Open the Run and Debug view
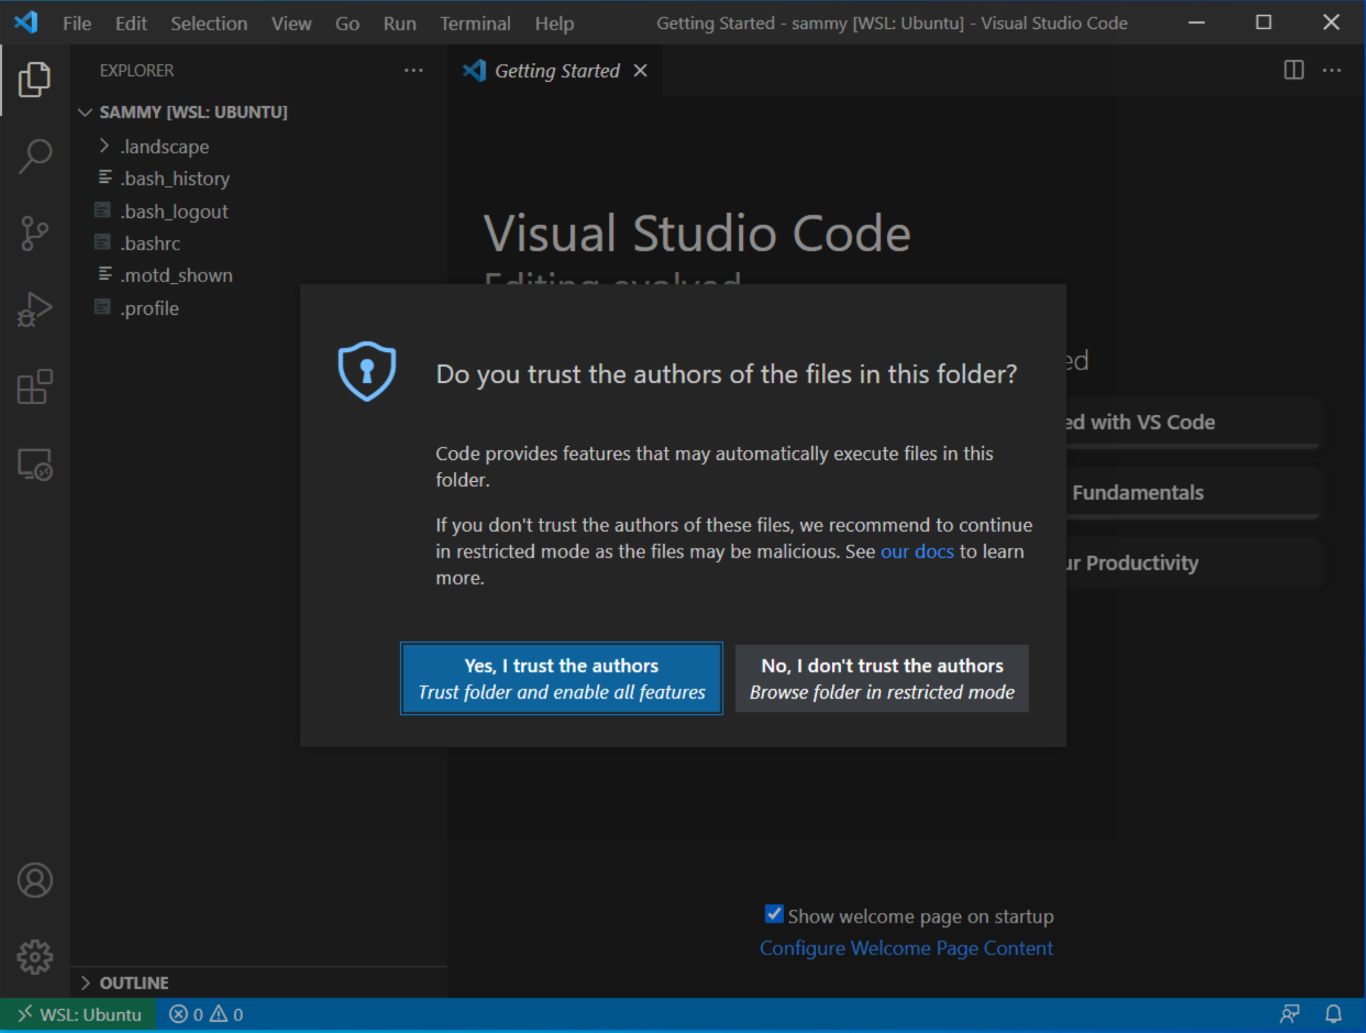This screenshot has width=1366, height=1033. [35, 310]
